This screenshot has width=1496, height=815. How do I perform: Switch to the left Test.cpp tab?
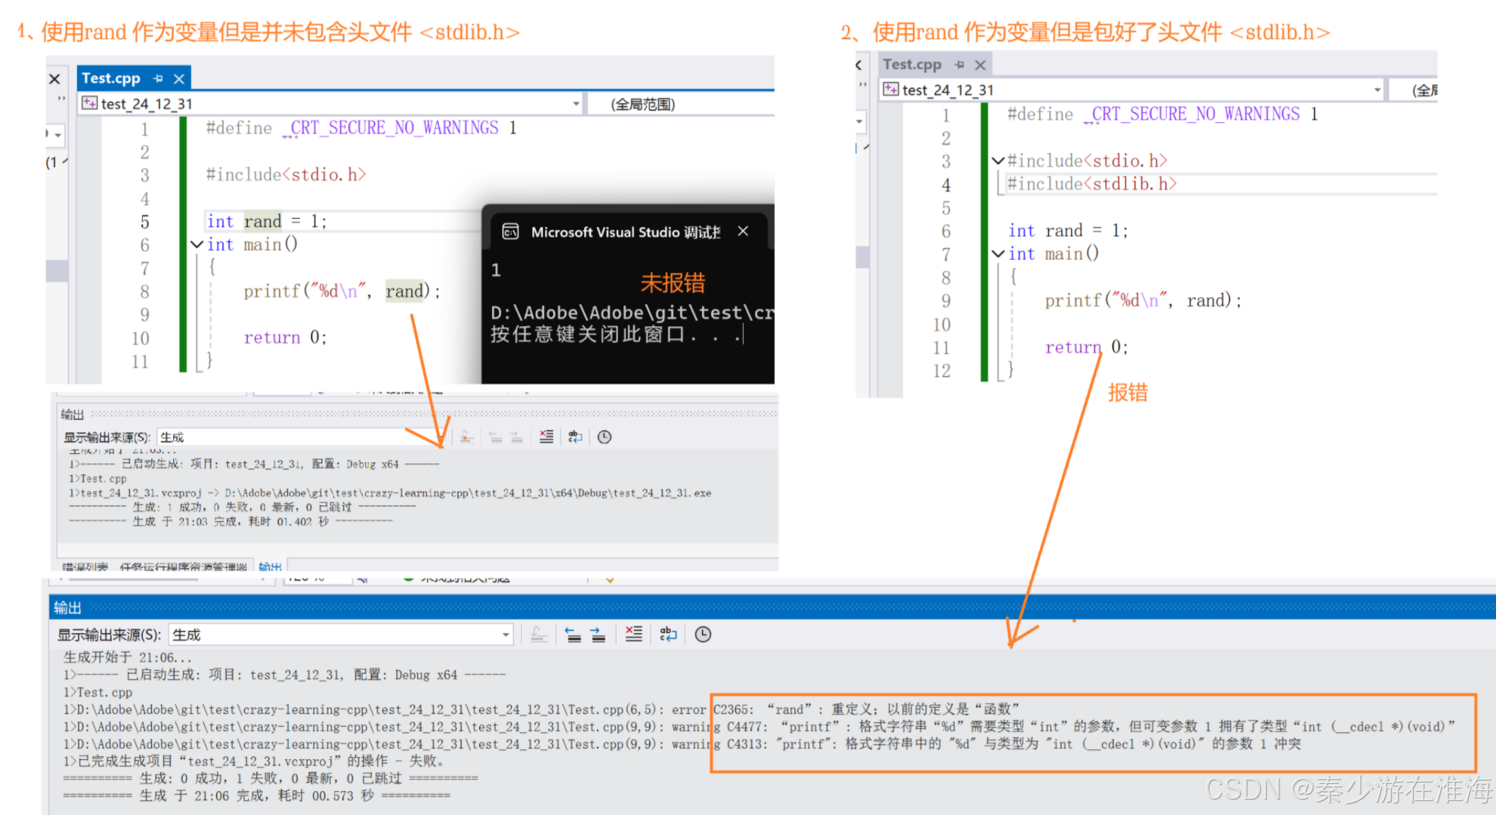[111, 78]
